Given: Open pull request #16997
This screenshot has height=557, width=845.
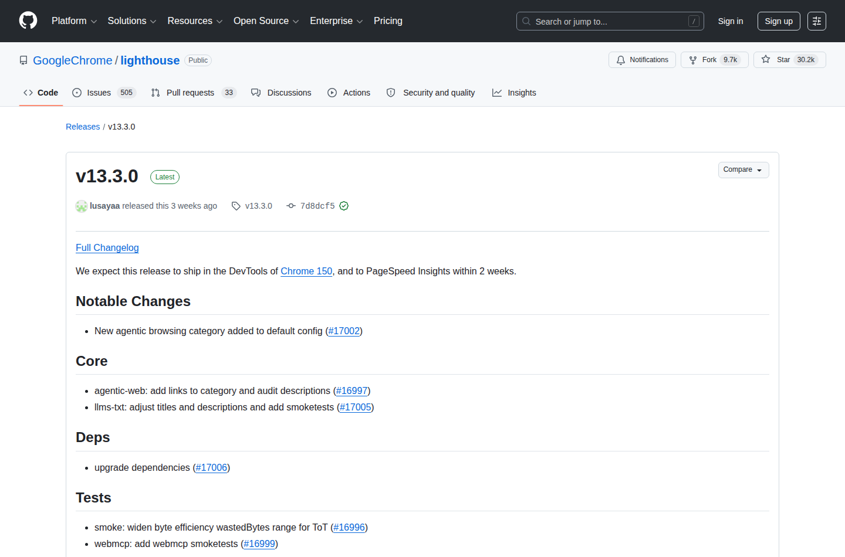Looking at the screenshot, I should tap(351, 390).
